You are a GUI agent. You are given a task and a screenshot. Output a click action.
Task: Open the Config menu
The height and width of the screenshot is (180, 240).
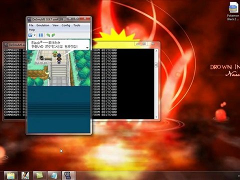click(65, 25)
